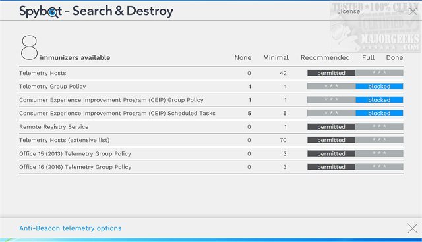Block Office 16 (2016) Telemetry Group Policy

379,167
